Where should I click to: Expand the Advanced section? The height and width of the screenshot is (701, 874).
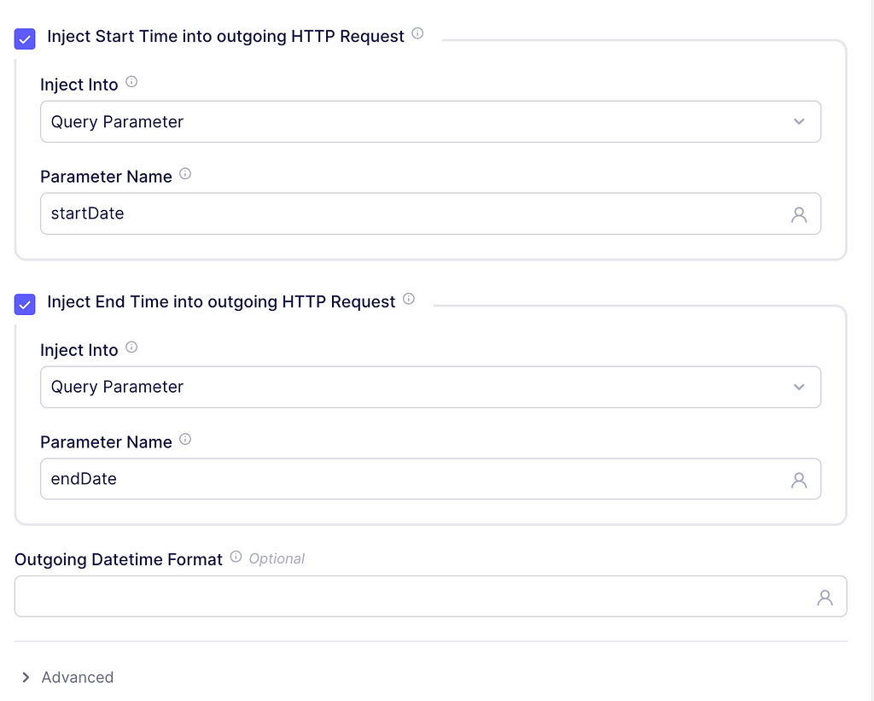[67, 677]
